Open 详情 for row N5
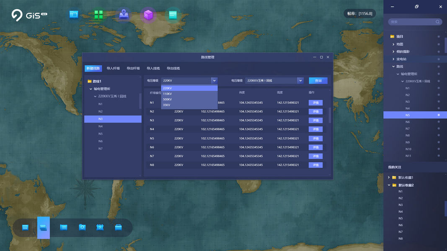Screen dimensions: 447x251 pyautogui.click(x=315, y=138)
